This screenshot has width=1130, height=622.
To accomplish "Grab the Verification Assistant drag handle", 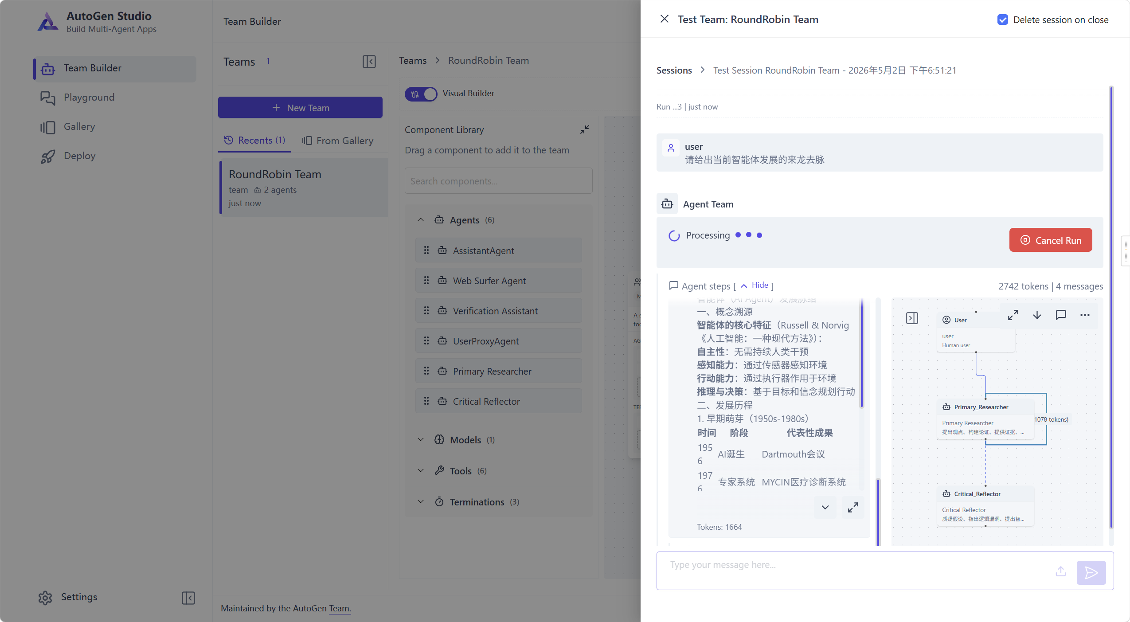I will pyautogui.click(x=426, y=311).
